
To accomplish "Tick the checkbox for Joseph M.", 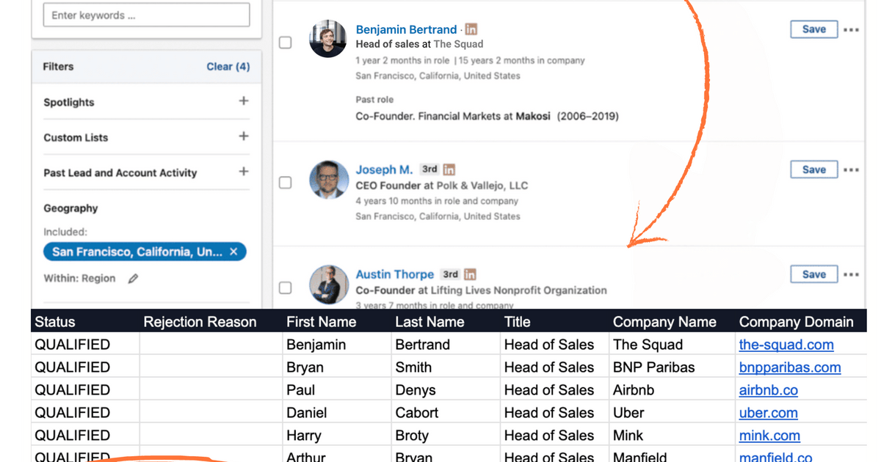I will click(x=286, y=183).
